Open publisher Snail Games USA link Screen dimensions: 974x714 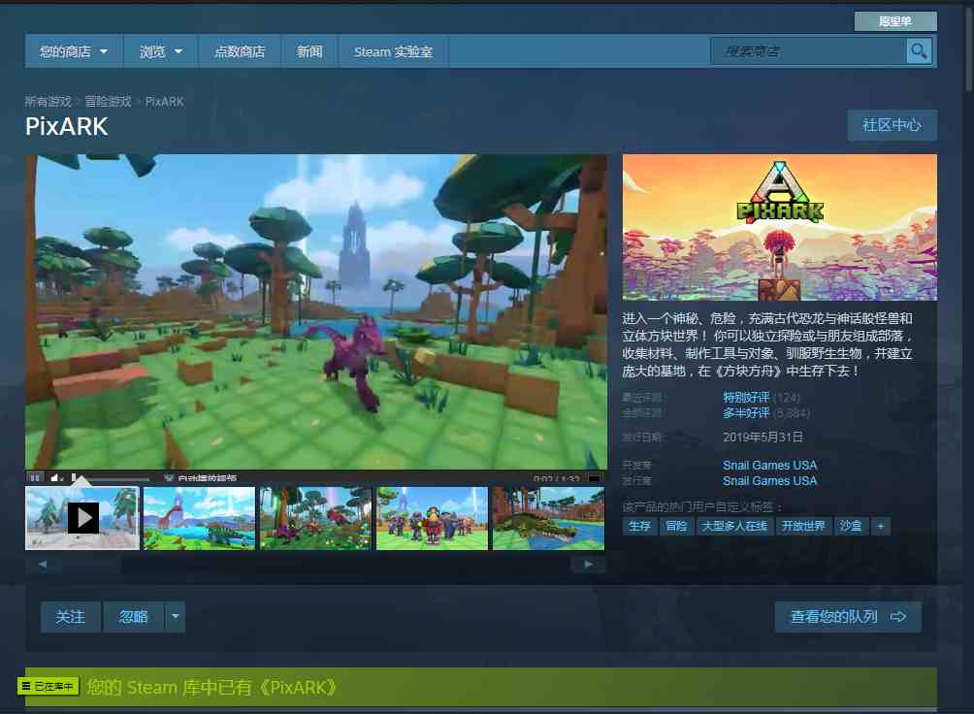pos(769,481)
